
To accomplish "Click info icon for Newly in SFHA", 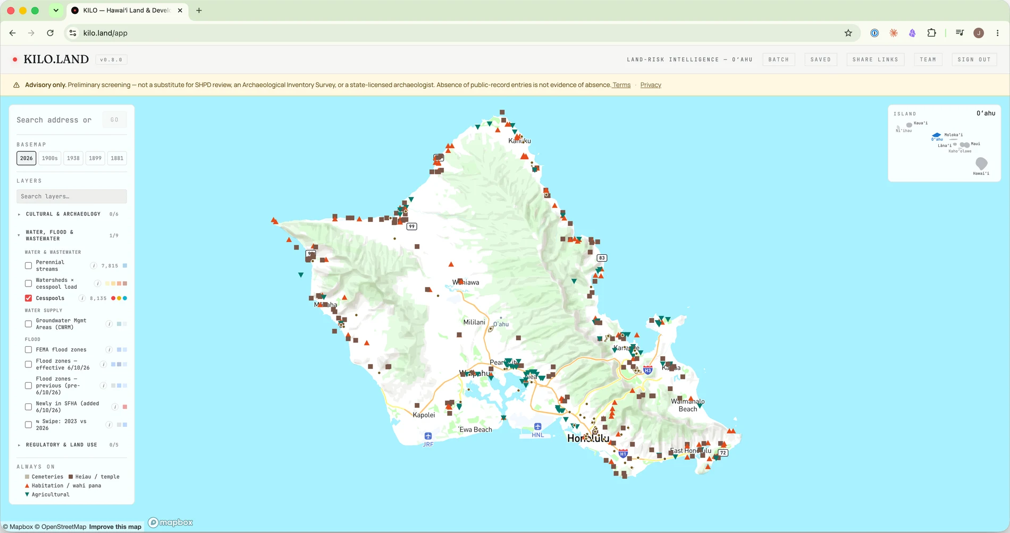I will click(x=115, y=407).
